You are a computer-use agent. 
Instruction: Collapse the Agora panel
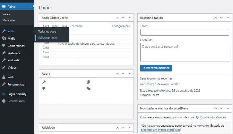coord(130,73)
